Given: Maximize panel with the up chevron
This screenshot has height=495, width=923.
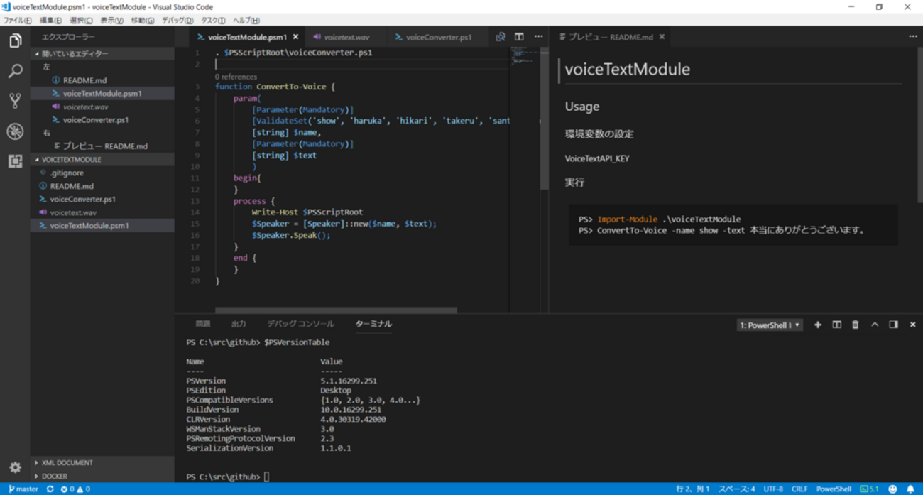Looking at the screenshot, I should pyautogui.click(x=875, y=325).
